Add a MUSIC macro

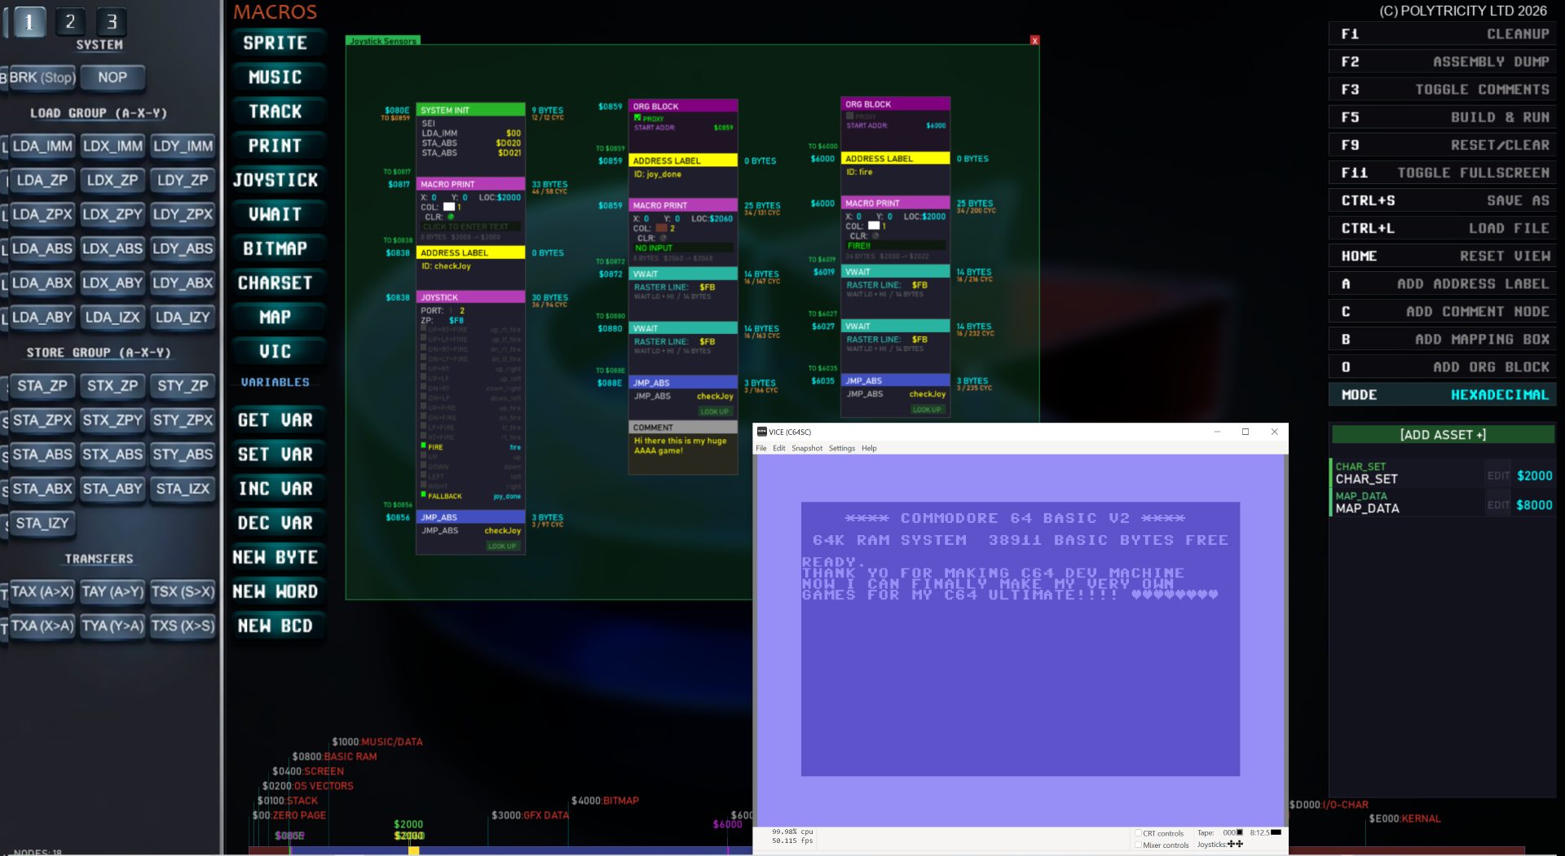(276, 77)
